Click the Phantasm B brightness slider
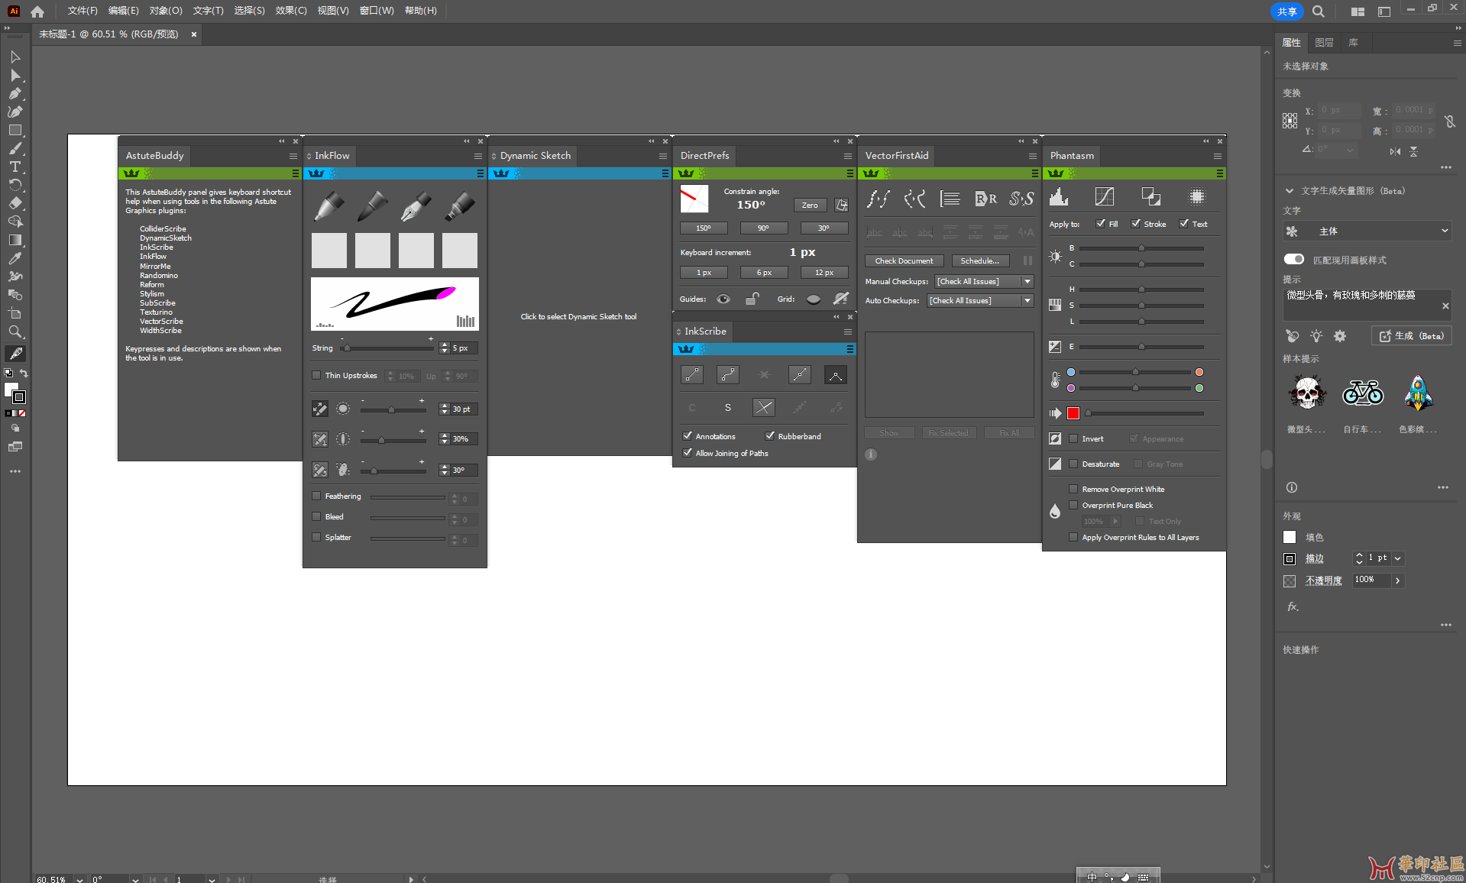This screenshot has height=883, width=1466. point(1141,248)
